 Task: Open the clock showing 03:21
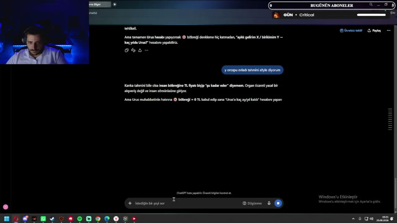(x=382, y=219)
